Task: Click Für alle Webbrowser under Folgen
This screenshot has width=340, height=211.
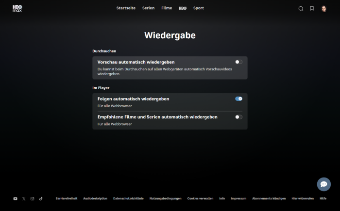Action: pos(115,106)
